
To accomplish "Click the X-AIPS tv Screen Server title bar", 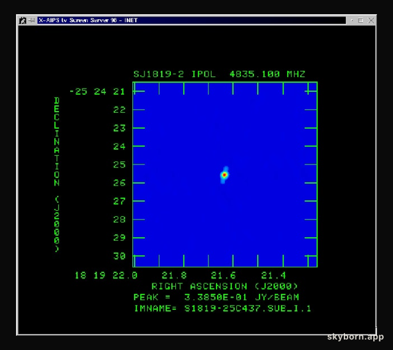I will pos(191,20).
